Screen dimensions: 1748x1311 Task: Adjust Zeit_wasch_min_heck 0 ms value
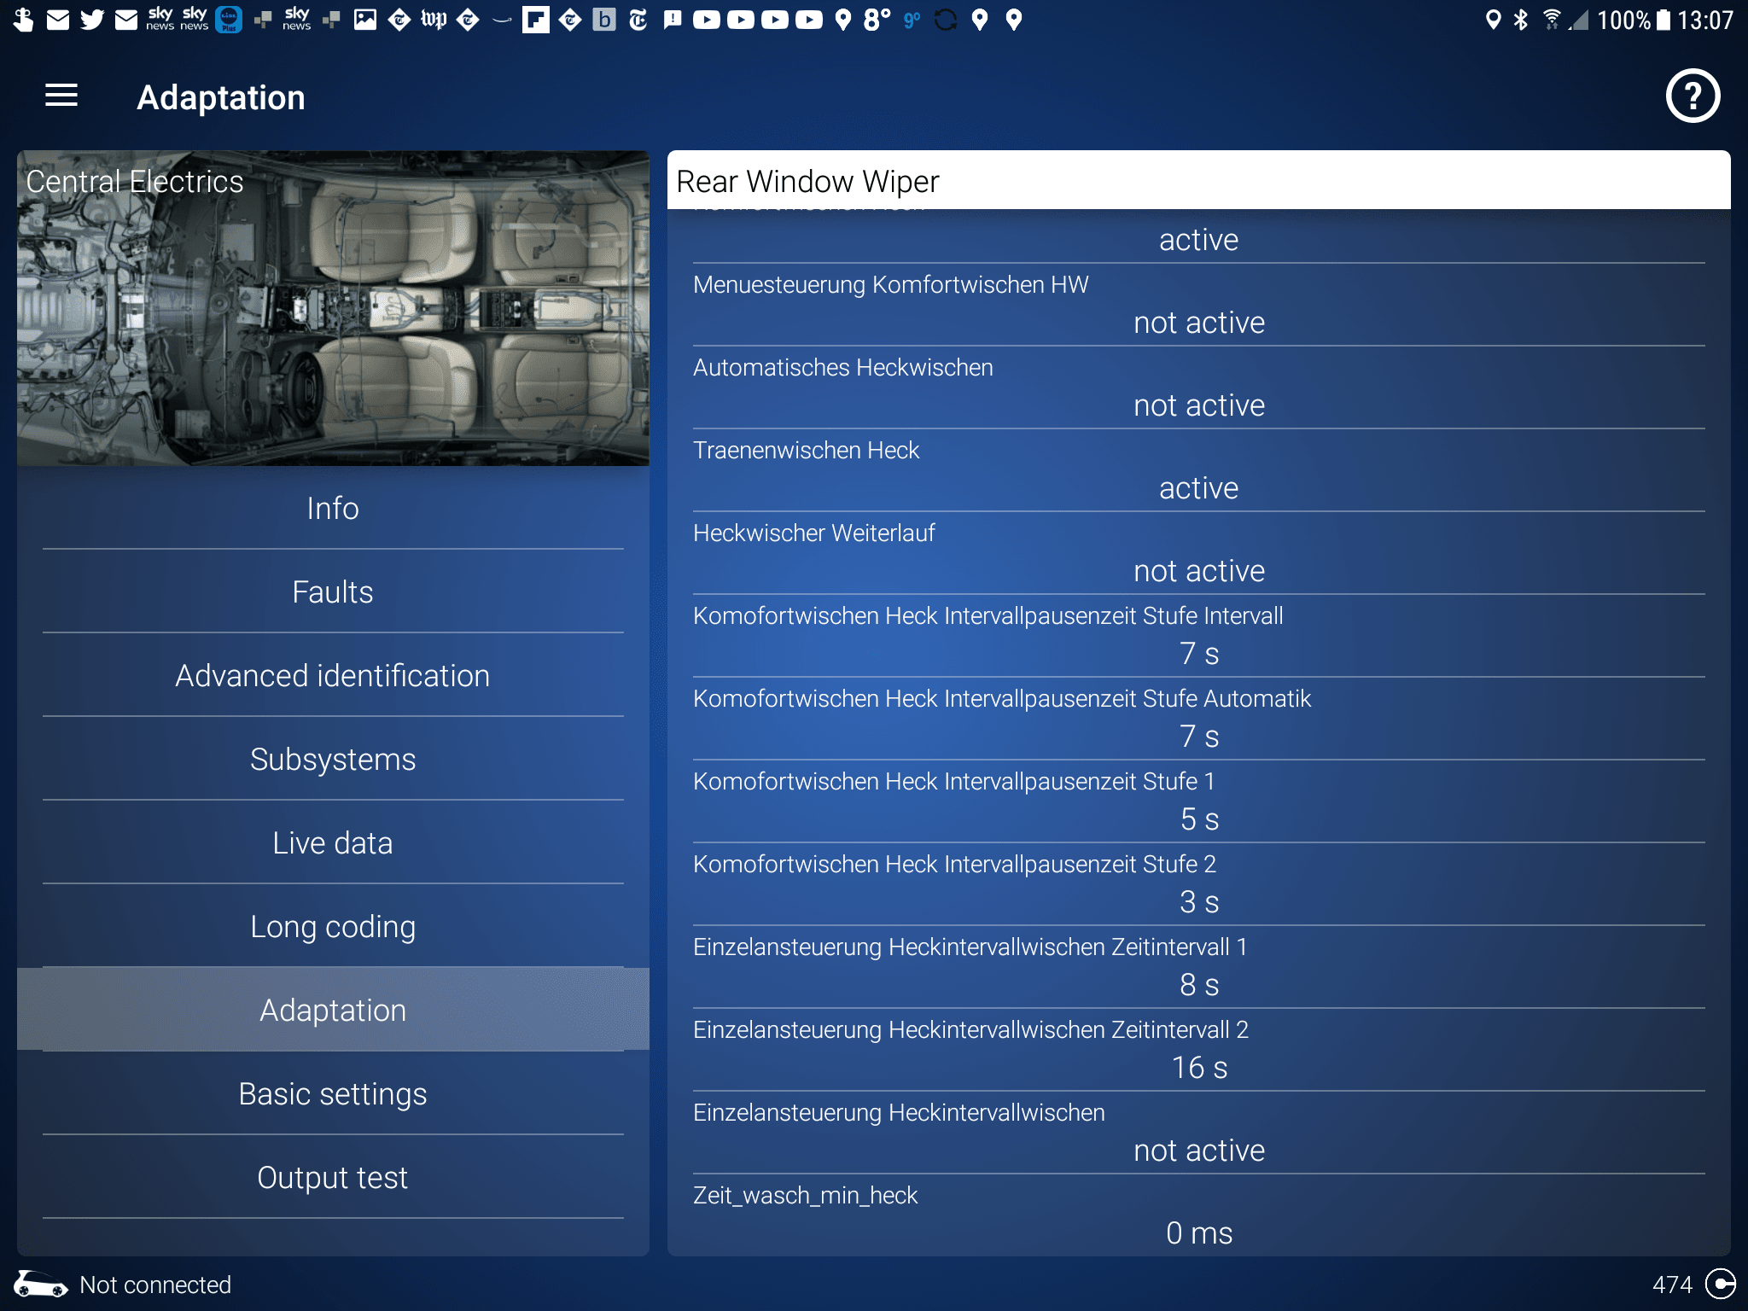click(1198, 1233)
